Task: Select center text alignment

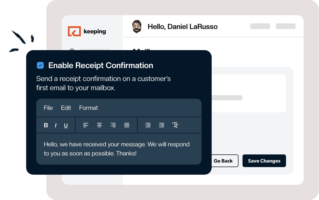Action: pos(99,125)
